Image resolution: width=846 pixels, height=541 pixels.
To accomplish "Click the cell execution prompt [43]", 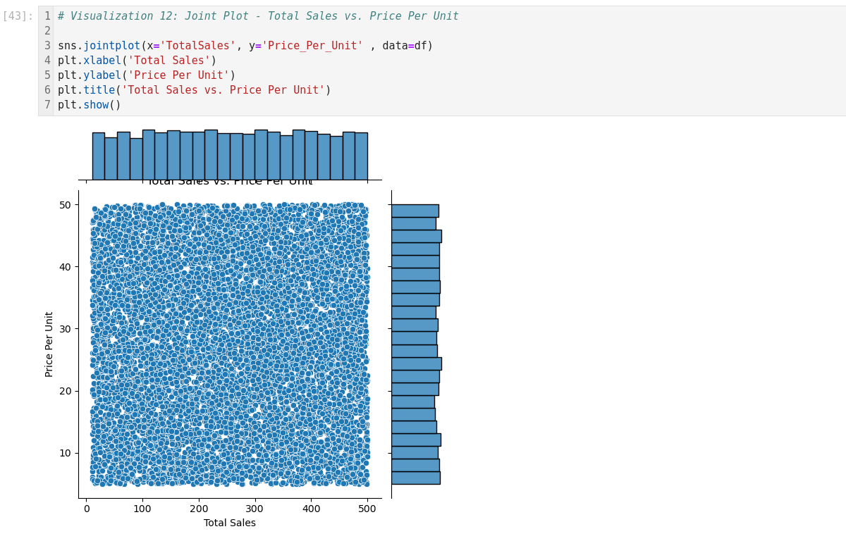I will (x=18, y=16).
